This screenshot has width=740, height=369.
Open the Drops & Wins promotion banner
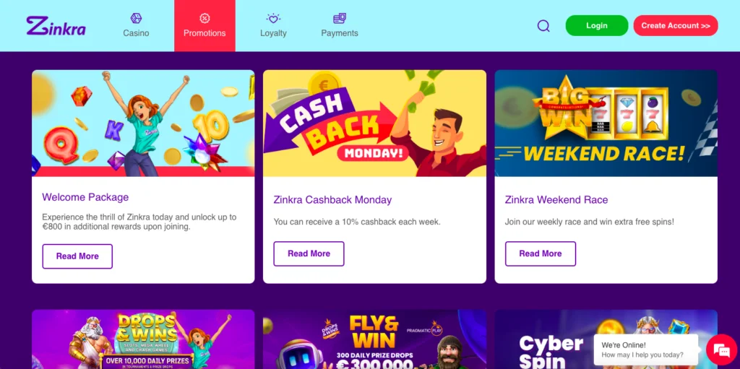pyautogui.click(x=143, y=339)
